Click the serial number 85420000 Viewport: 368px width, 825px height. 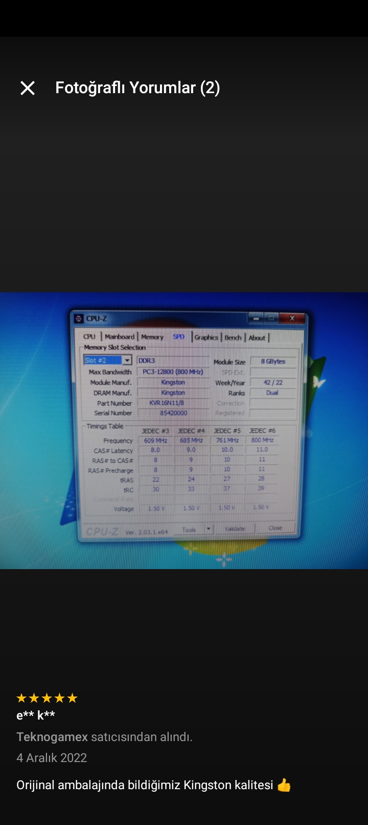(x=173, y=413)
